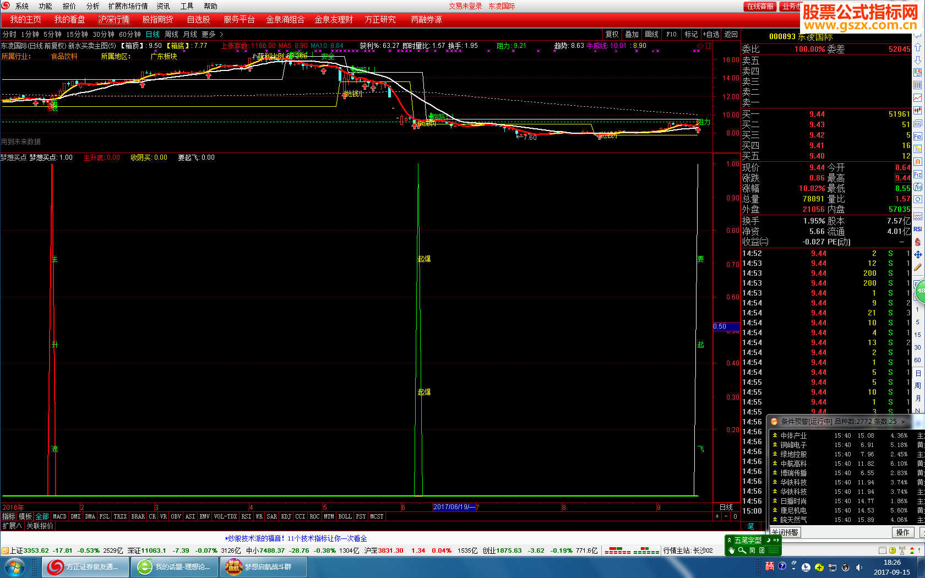
Task: Click the small icon left of 上证 index
Action: (x=4, y=550)
